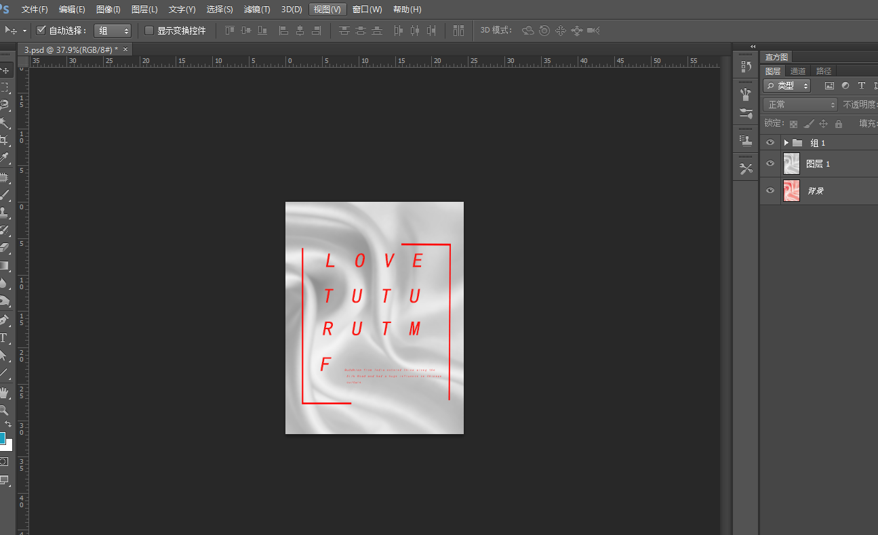
Task: Select the 图层 1 thumbnail
Action: 791,164
